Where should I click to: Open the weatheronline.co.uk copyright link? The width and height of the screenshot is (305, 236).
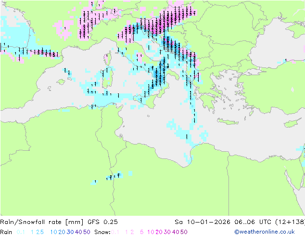(x=265, y=232)
